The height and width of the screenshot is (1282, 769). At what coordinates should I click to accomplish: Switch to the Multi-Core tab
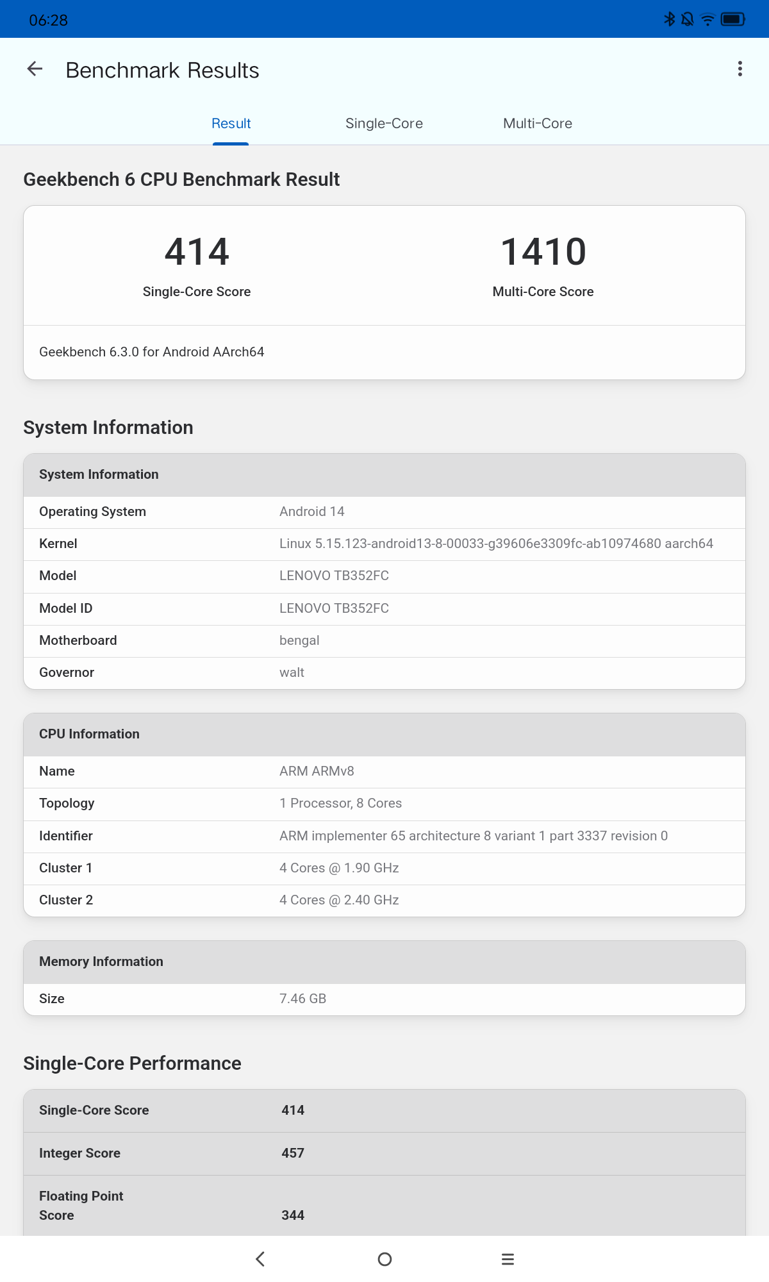point(538,124)
